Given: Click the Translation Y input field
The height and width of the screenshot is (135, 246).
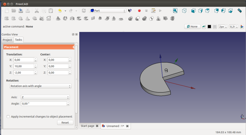Looking at the screenshot, I should [23, 66].
